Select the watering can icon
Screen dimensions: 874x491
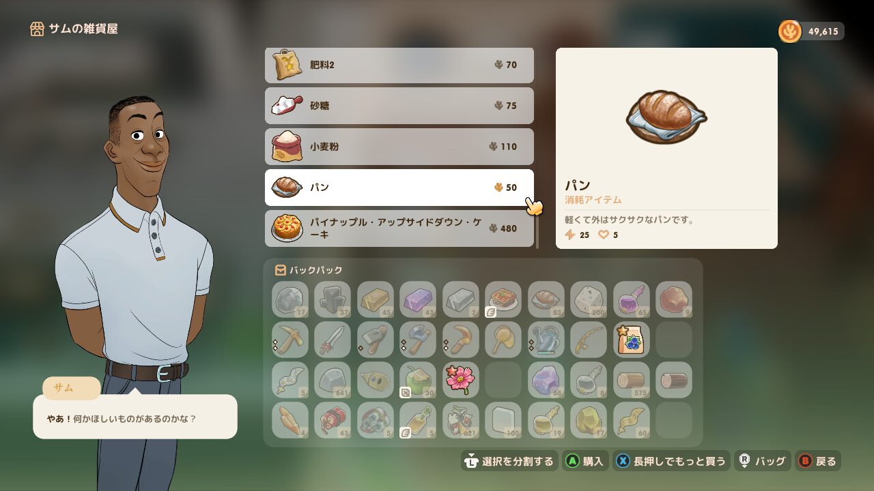[x=546, y=340]
